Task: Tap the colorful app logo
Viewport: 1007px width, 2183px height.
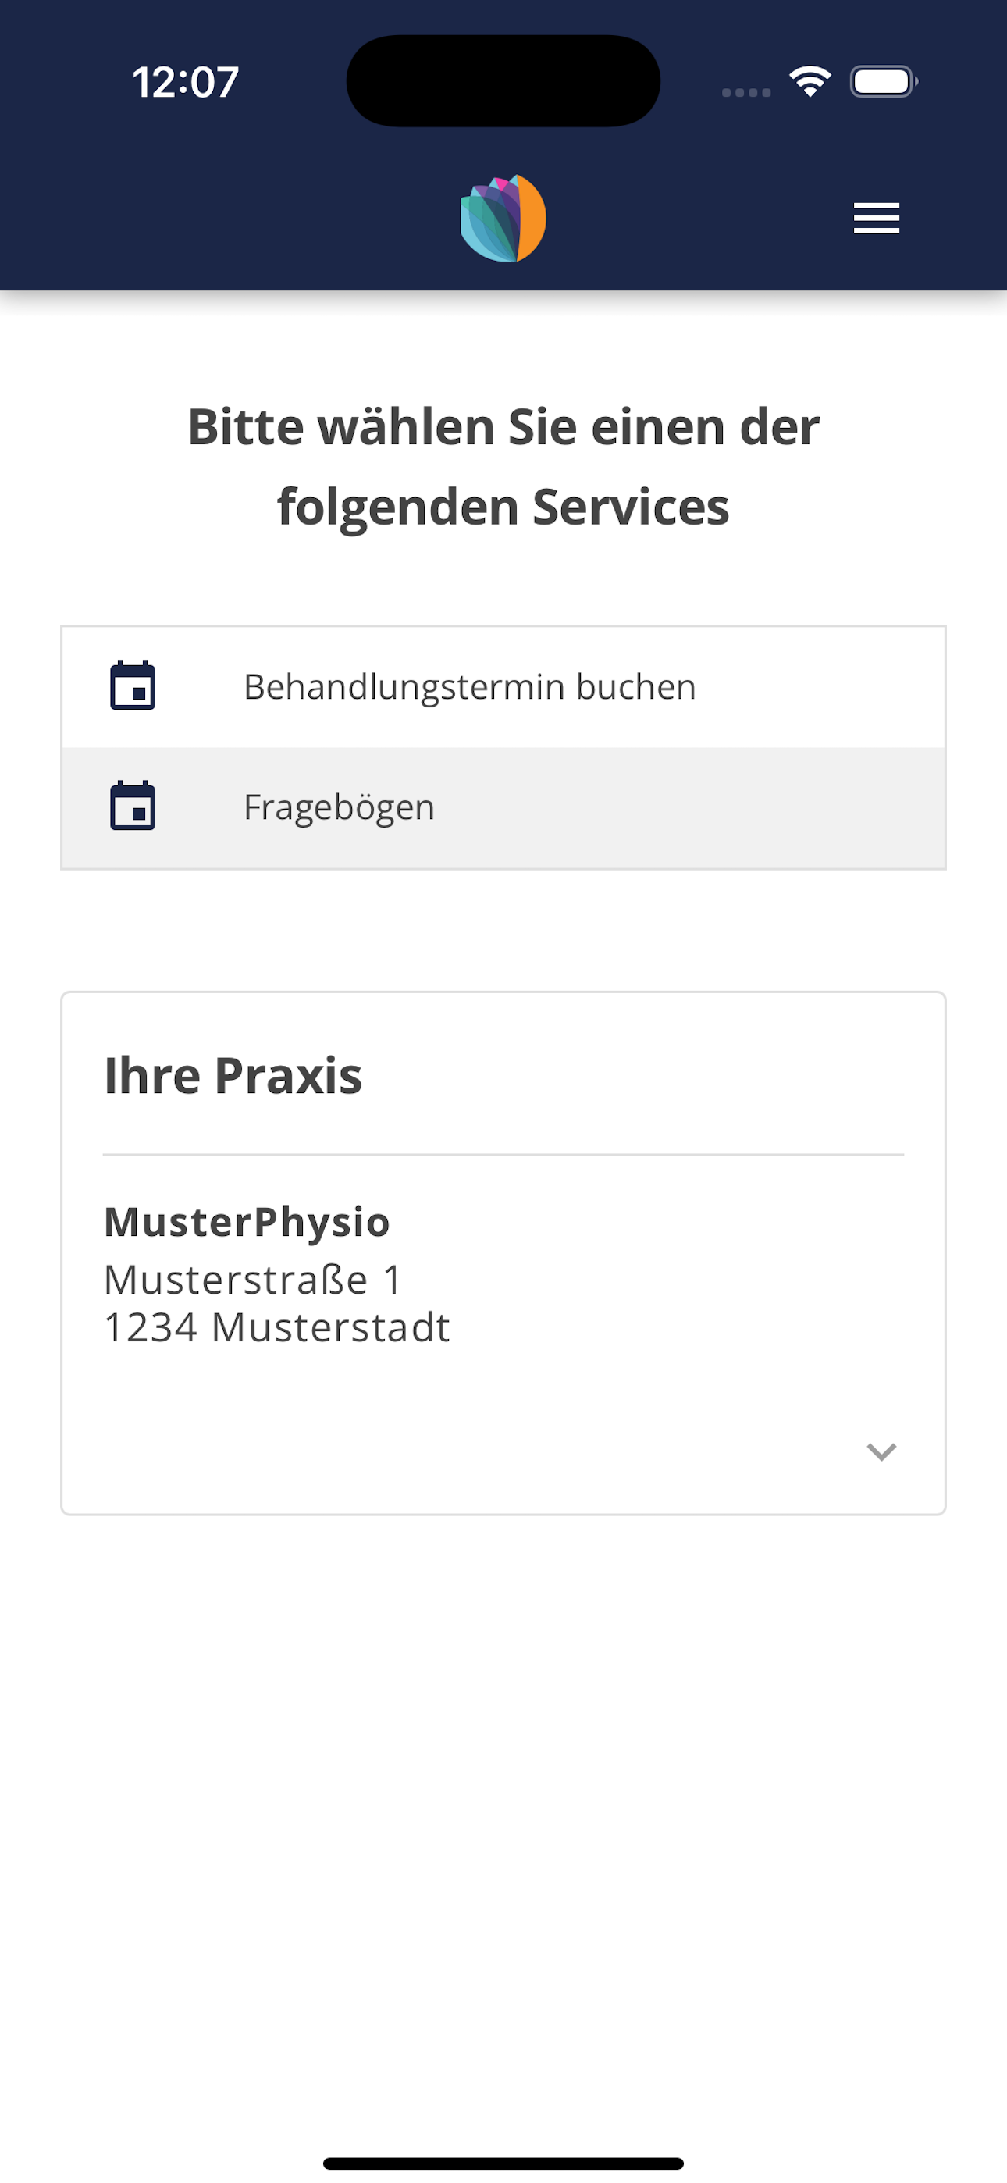Action: [503, 219]
